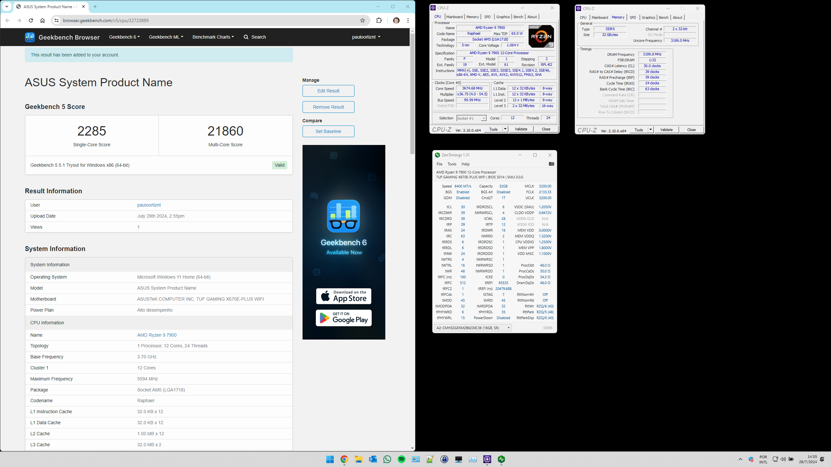Click the Geekbench page vertical scrollbar
The image size is (831, 467).
coord(412,94)
